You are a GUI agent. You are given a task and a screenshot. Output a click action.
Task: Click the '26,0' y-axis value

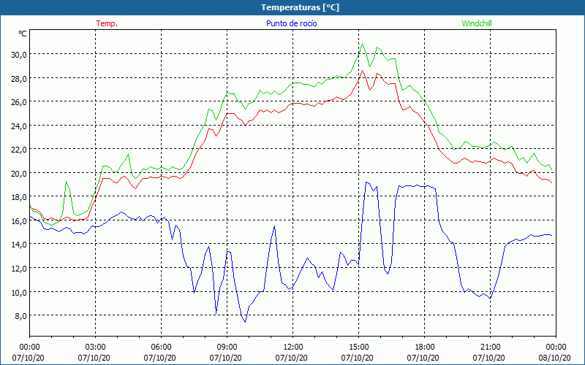(19, 101)
